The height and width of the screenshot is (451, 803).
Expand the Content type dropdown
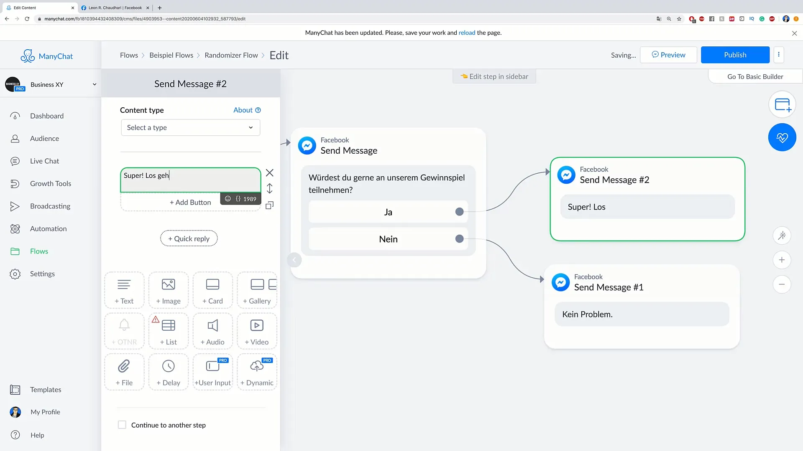[x=190, y=127]
